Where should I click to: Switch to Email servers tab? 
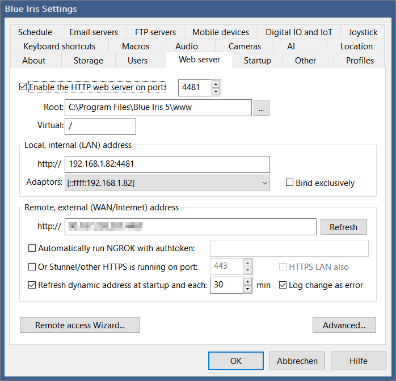point(94,32)
